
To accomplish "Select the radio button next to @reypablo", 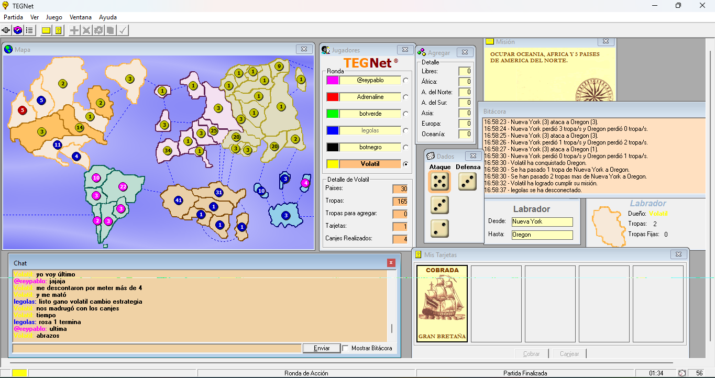I will click(405, 80).
